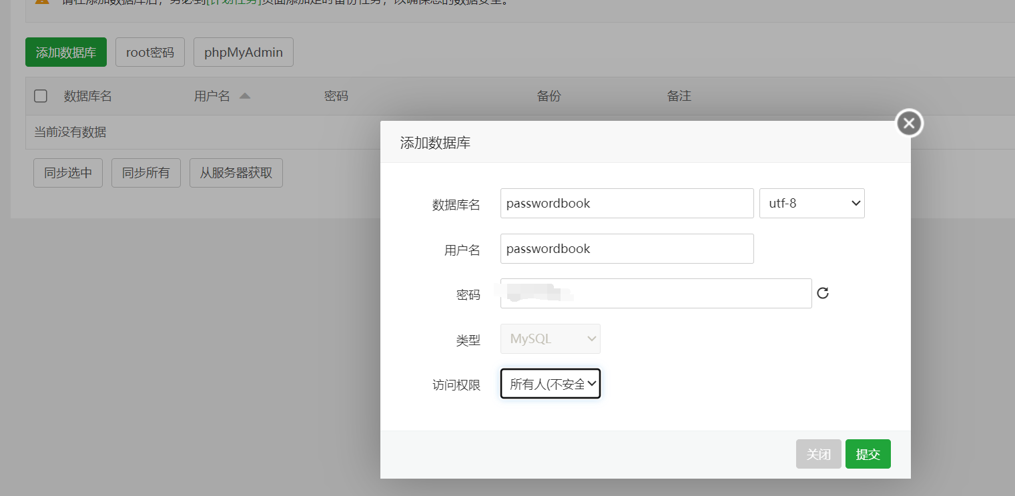Click the 数据库名 column header
This screenshot has height=496, width=1015.
(x=88, y=96)
